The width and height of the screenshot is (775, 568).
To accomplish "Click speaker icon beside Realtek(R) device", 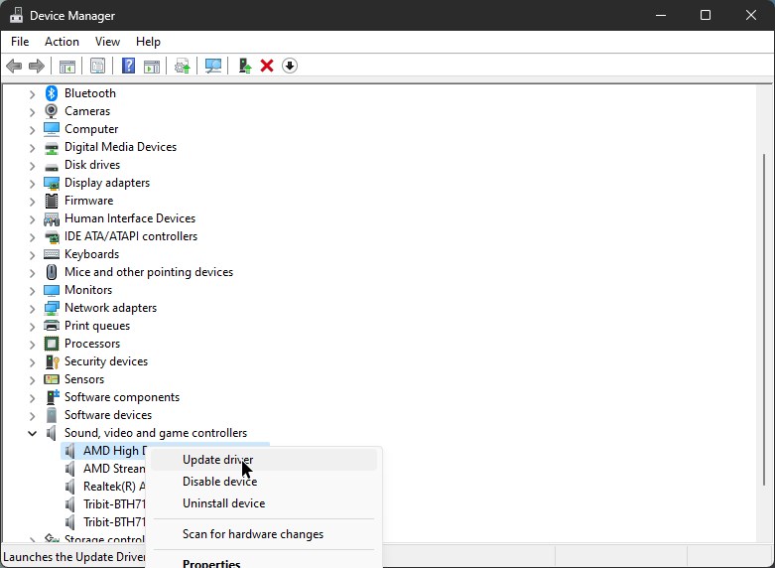I will pyautogui.click(x=70, y=487).
